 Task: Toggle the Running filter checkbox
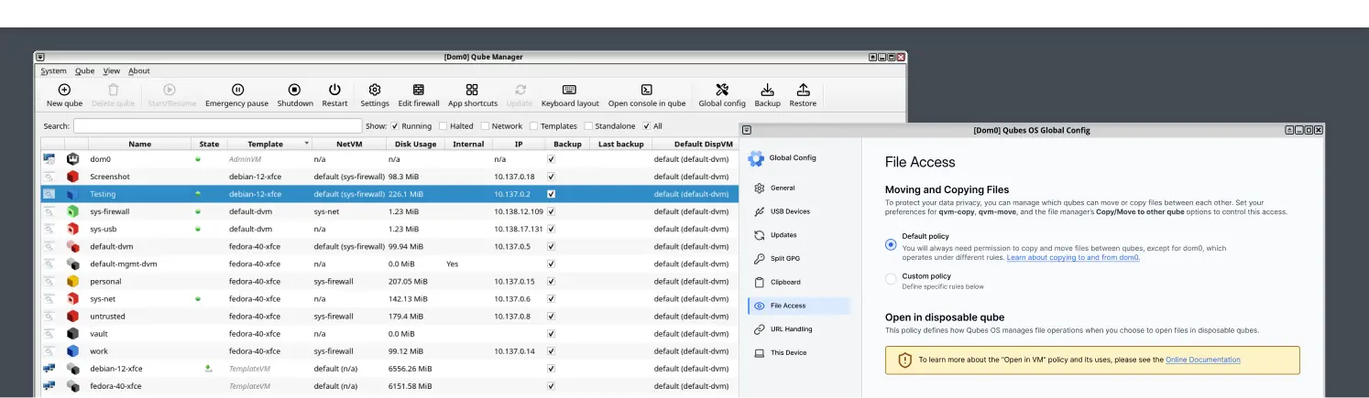[x=395, y=126]
